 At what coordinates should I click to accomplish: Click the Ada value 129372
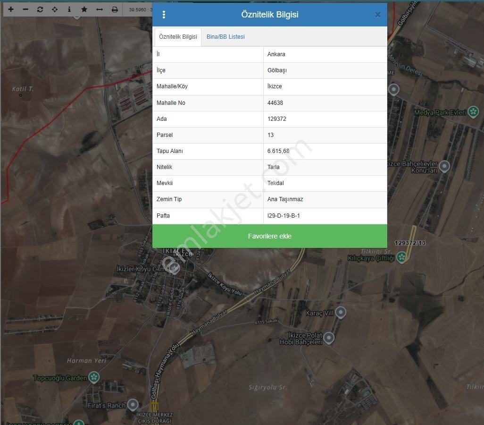pos(276,119)
